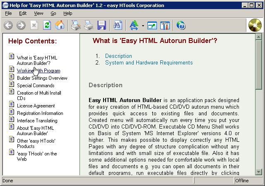Click document icon beside Interface Translating
Screen dimensions: 265x186
pos(12,119)
